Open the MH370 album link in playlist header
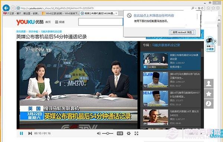The height and width of the screenshot is (142, 223). click(166, 45)
